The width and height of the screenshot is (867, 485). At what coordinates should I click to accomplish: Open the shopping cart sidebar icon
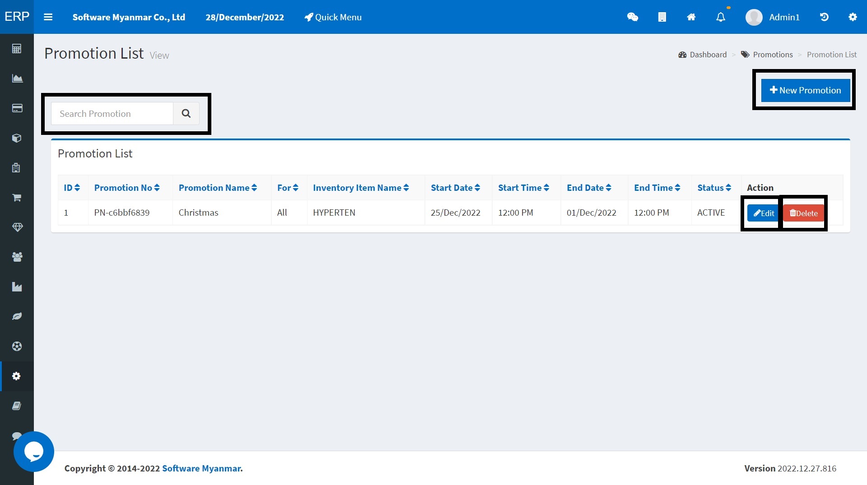point(17,198)
